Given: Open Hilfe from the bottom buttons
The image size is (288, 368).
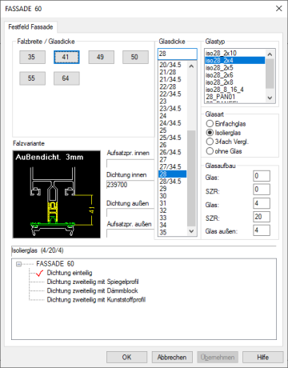Looking at the screenshot, I should (x=263, y=357).
